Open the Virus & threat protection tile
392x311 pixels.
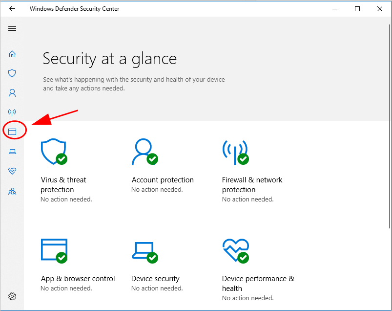(x=54, y=153)
